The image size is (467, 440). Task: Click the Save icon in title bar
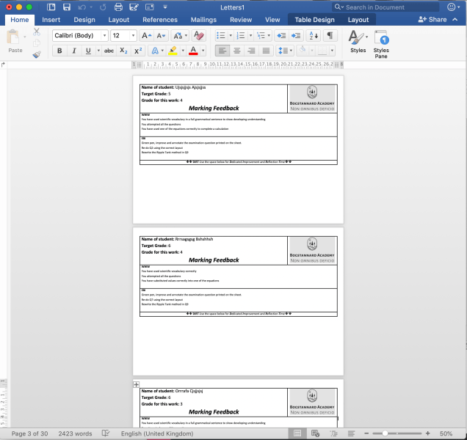click(x=66, y=7)
